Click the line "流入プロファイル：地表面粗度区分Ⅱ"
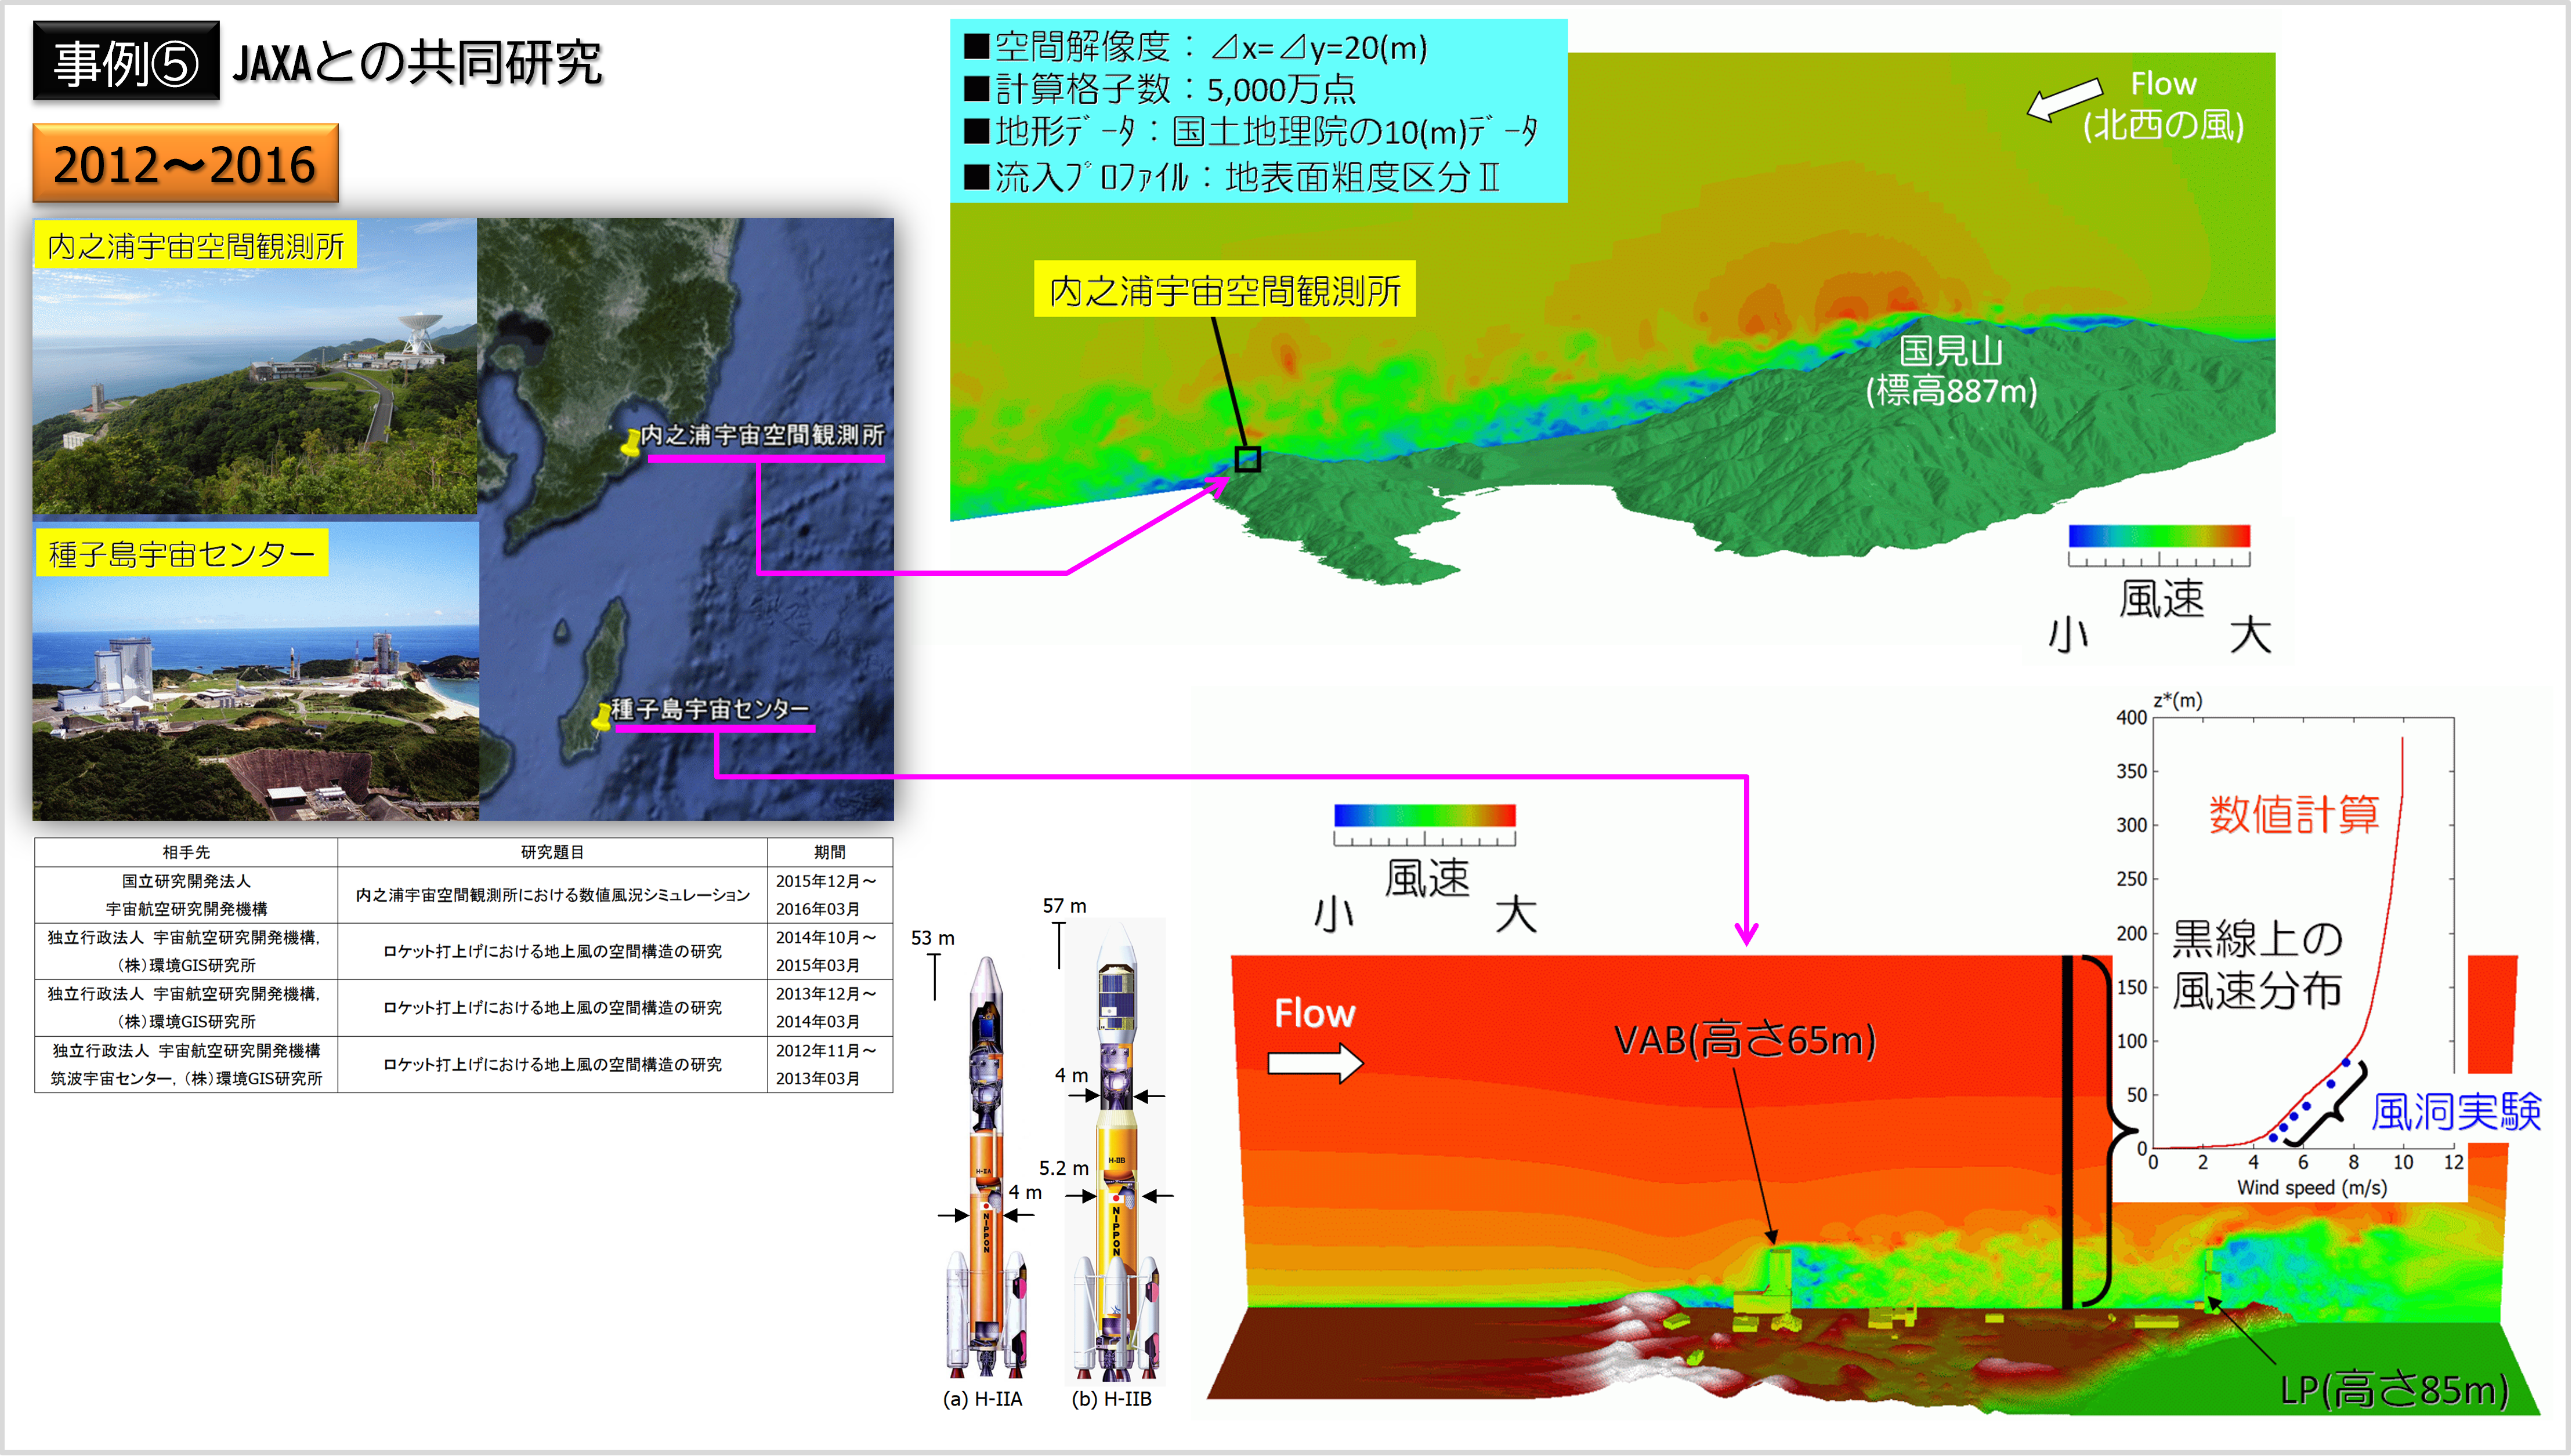2572x1456 pixels. coord(1232,177)
